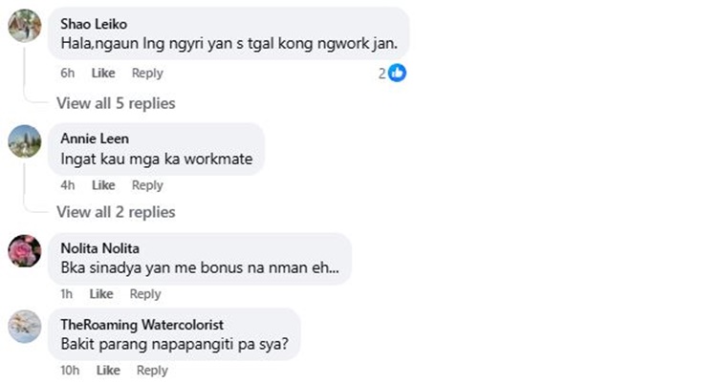The width and height of the screenshot is (717, 384).
Task: Reply to Shao Leiko's comment
Action: coord(147,74)
